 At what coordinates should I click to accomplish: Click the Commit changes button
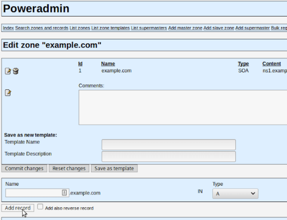pyautogui.click(x=24, y=168)
